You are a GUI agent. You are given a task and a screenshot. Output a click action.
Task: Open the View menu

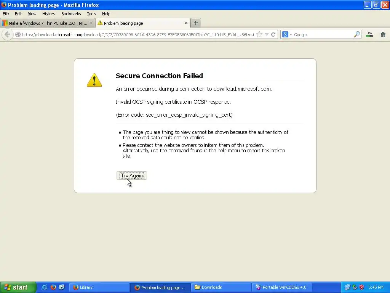coord(32,14)
